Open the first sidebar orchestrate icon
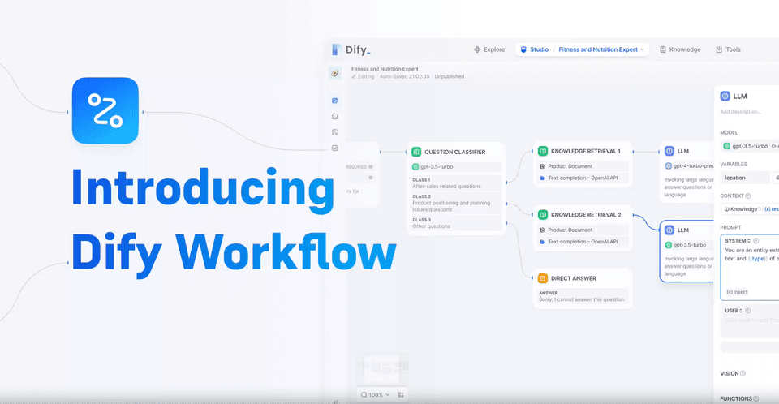 tap(335, 101)
